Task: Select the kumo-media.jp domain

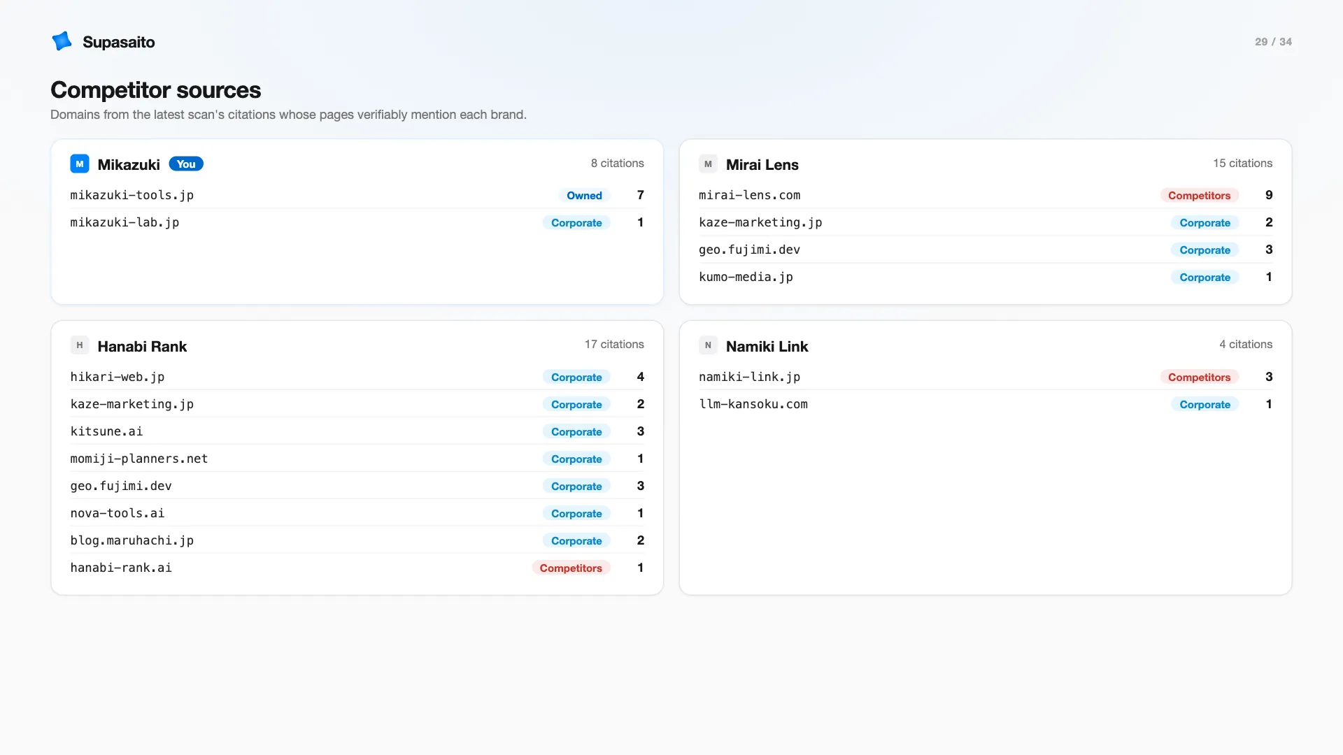Action: pyautogui.click(x=746, y=277)
